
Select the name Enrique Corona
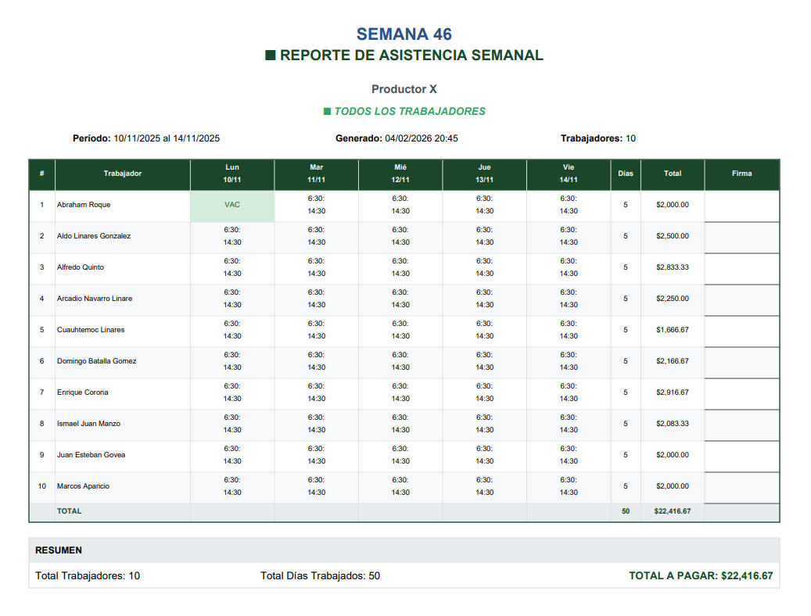pyautogui.click(x=83, y=392)
